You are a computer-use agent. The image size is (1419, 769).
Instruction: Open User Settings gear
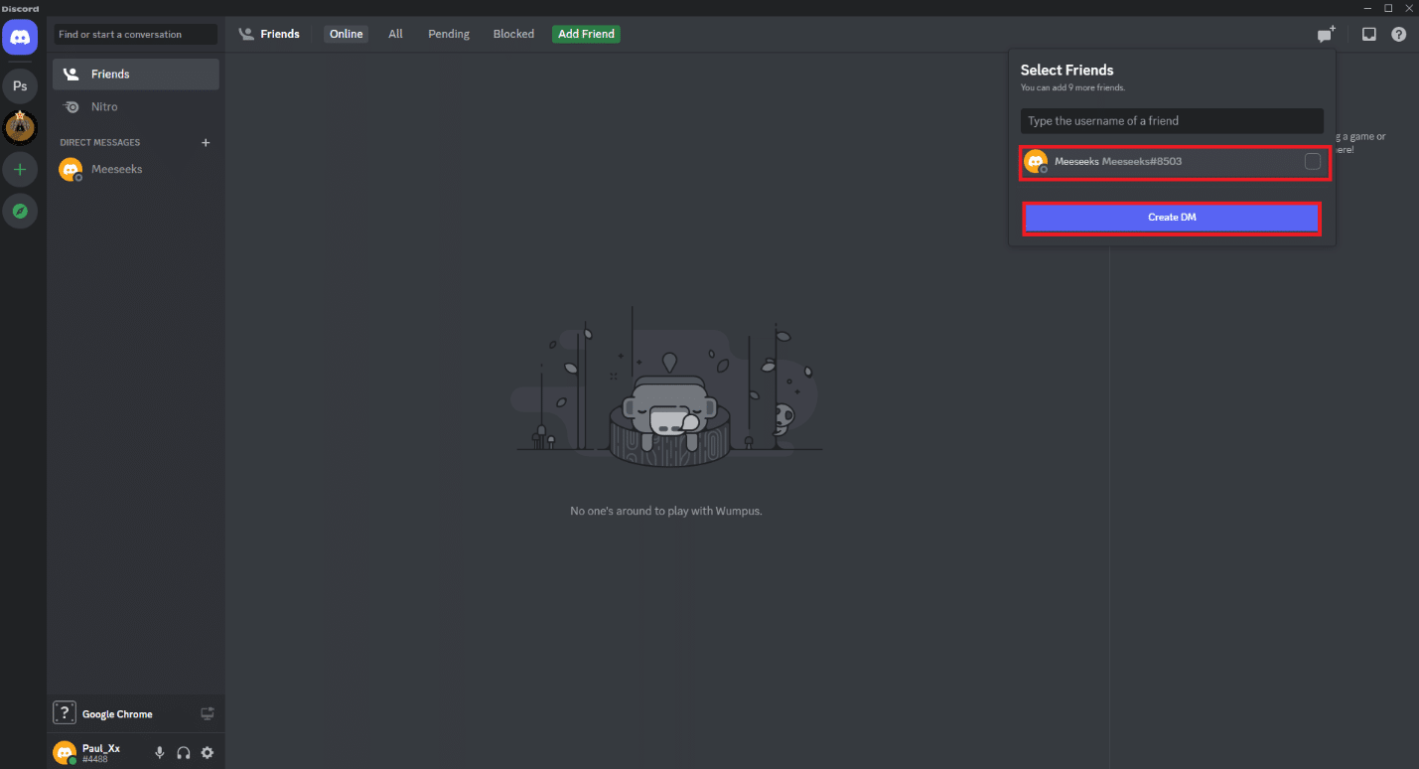click(207, 753)
